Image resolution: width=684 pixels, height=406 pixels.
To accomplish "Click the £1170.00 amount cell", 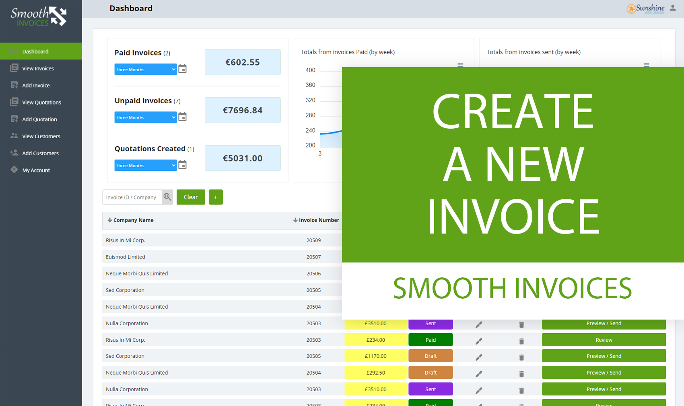I will point(375,356).
